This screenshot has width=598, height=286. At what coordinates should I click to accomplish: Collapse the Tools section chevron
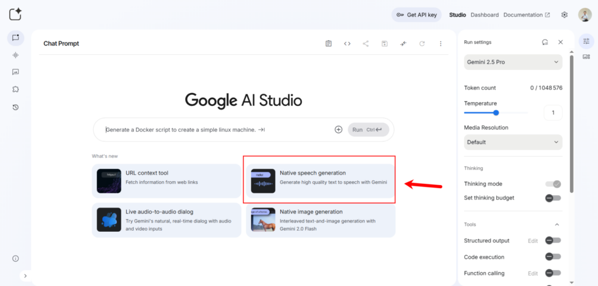(x=557, y=225)
